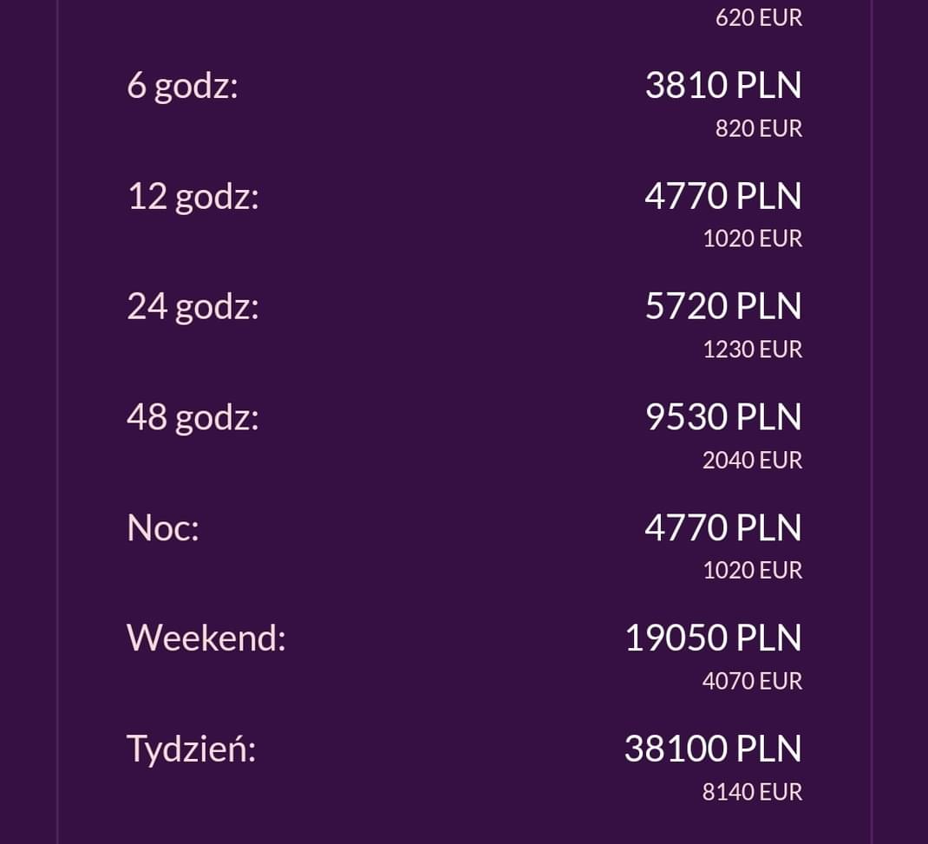The width and height of the screenshot is (928, 844).
Task: Click the "6 godz:" duration label
Action: [182, 87]
